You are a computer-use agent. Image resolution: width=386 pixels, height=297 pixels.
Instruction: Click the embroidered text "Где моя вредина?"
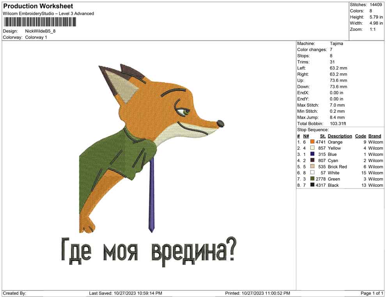tap(148, 251)
